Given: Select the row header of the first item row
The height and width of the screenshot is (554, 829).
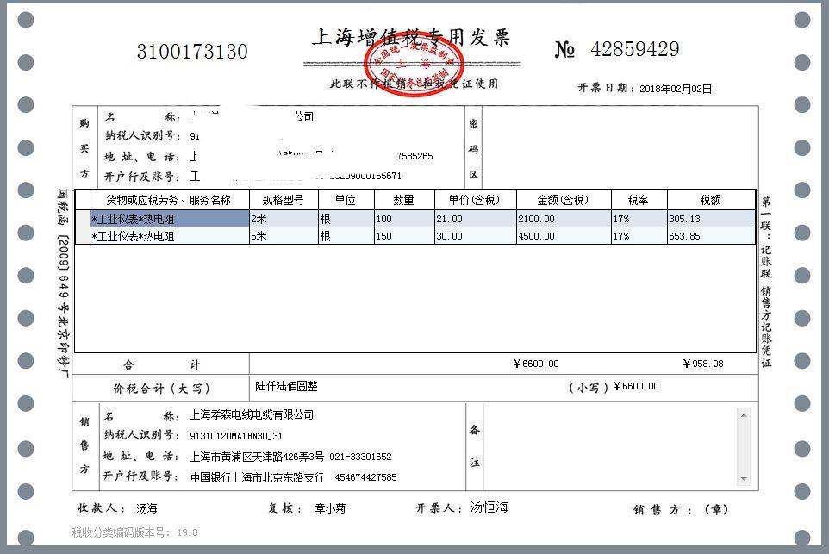Looking at the screenshot, I should tap(83, 218).
